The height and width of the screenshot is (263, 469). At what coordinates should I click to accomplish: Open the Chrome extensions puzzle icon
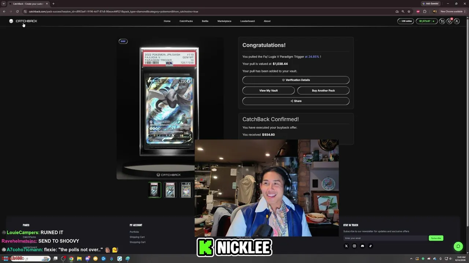(425, 11)
